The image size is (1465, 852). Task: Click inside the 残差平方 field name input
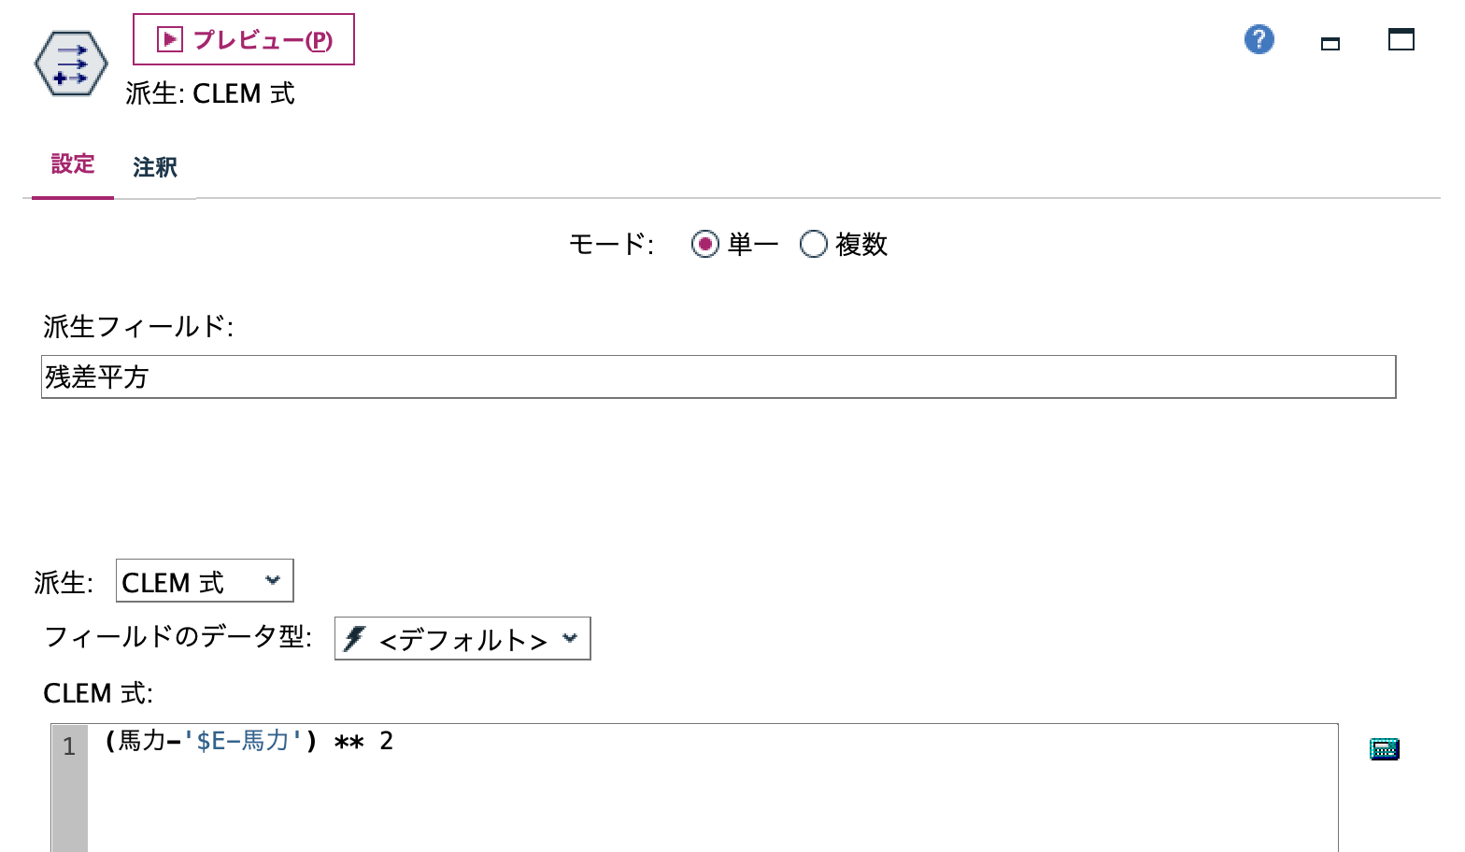point(374,377)
